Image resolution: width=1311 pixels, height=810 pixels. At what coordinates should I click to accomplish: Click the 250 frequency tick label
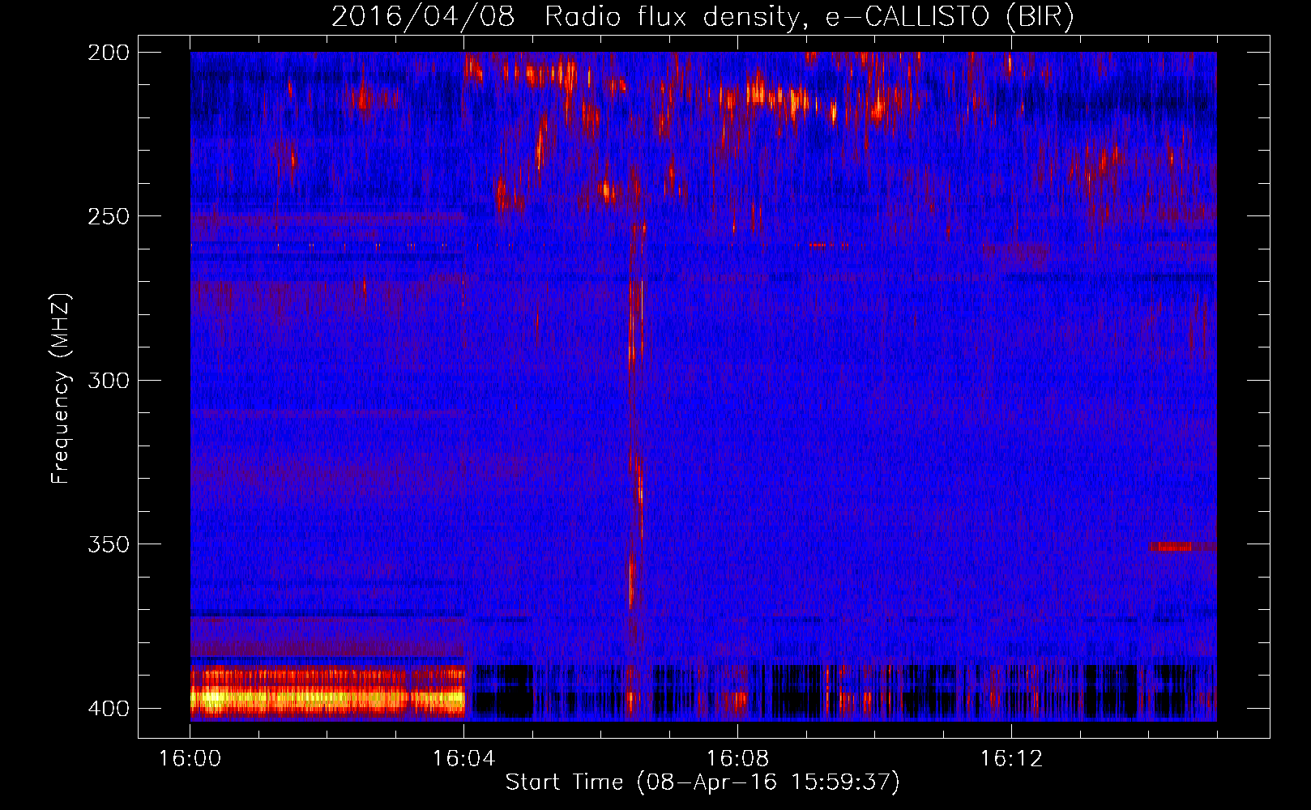[x=109, y=216]
